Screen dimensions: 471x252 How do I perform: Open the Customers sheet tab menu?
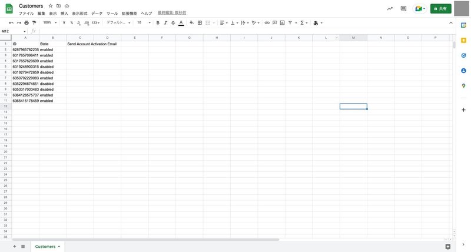(x=59, y=247)
